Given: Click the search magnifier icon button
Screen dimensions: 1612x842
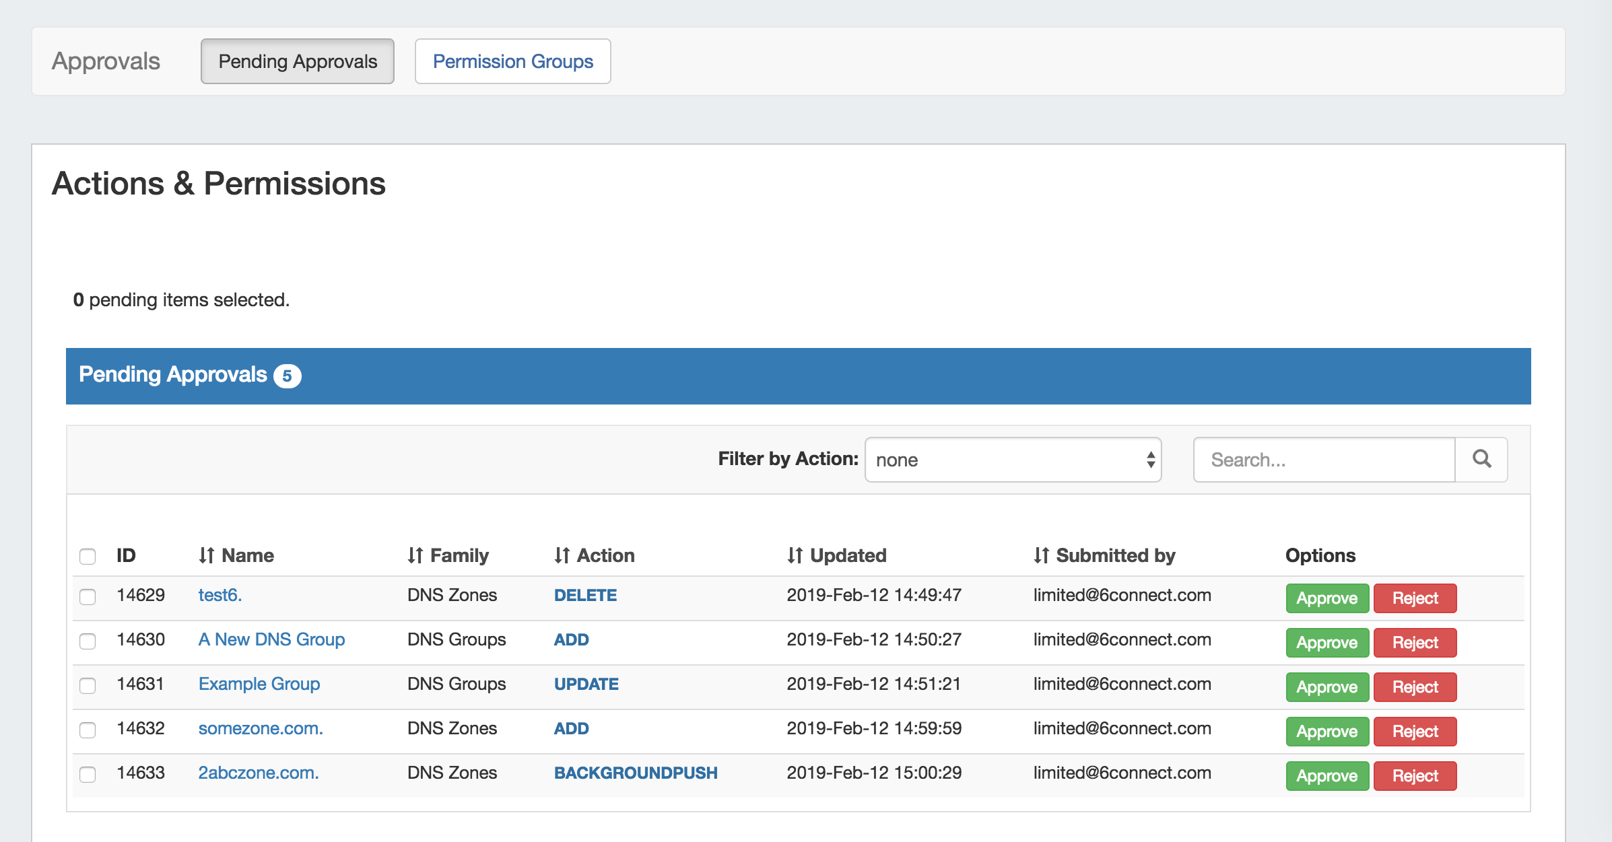Looking at the screenshot, I should tap(1481, 460).
